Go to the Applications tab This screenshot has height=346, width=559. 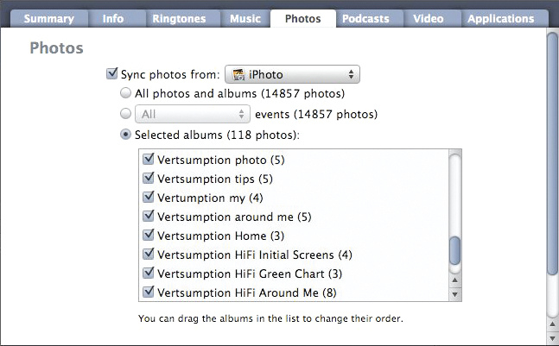click(x=501, y=18)
